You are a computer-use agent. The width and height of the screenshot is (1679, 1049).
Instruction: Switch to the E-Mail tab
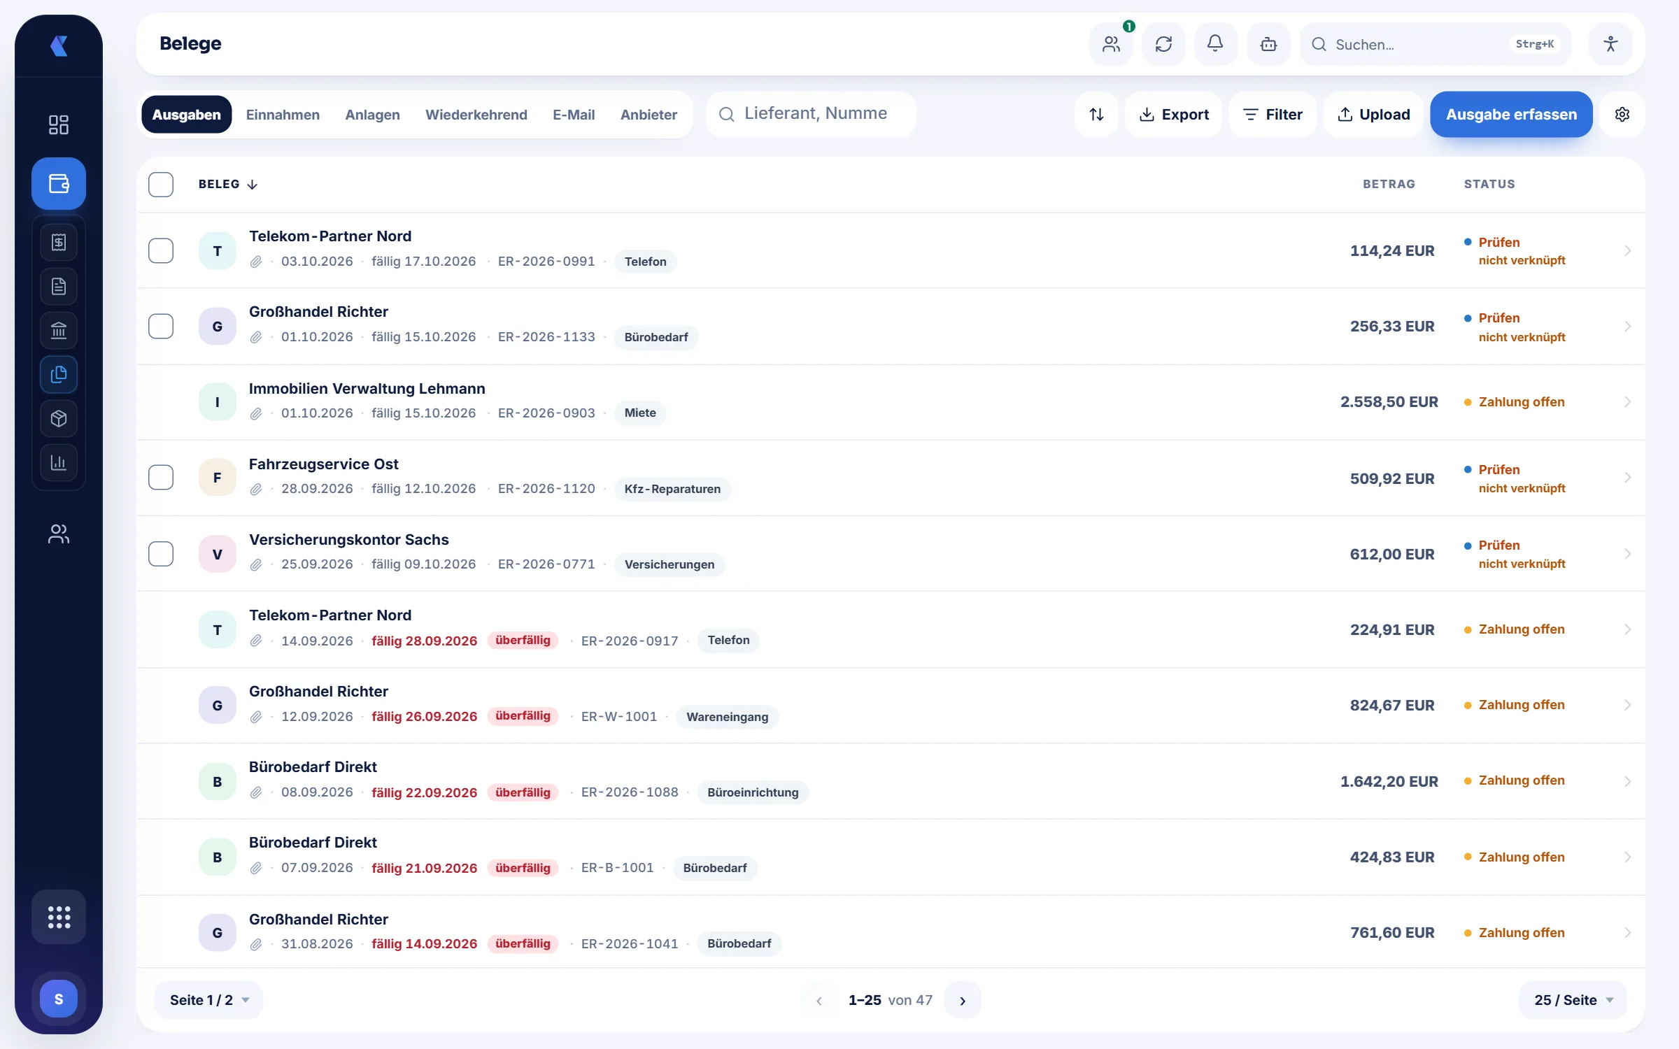(x=574, y=115)
